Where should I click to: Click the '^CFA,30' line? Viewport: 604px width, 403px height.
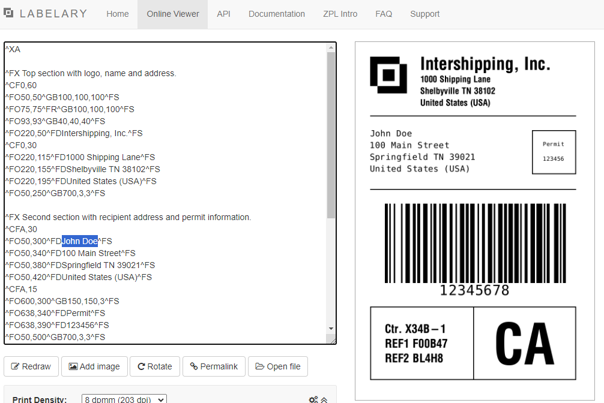[x=21, y=230]
